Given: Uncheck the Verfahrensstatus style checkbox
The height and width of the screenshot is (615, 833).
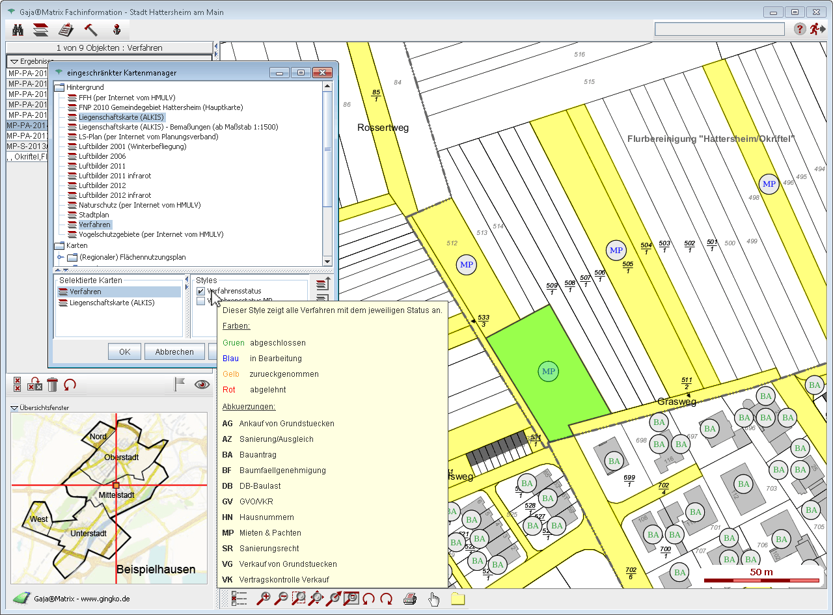Looking at the screenshot, I should (201, 291).
